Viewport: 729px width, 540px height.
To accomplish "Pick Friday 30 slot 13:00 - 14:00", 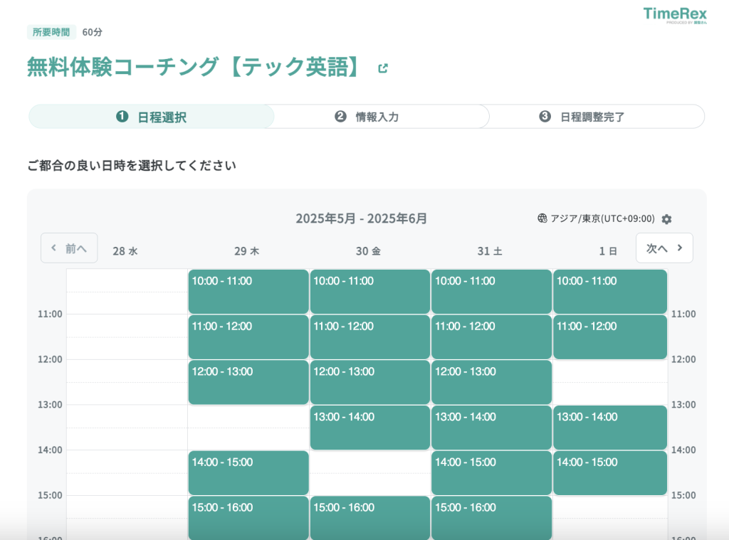I will (x=370, y=428).
